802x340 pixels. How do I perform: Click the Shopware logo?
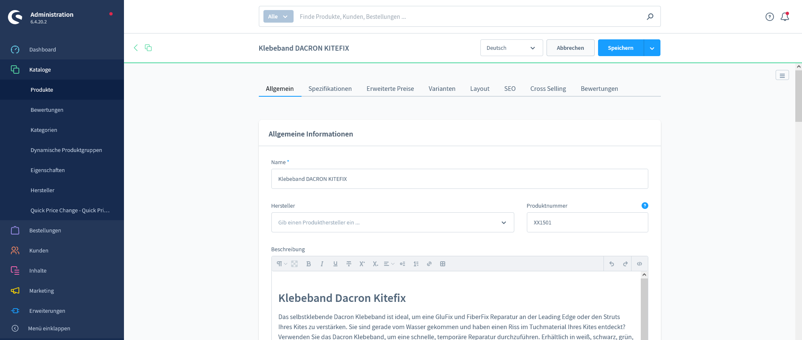(15, 17)
